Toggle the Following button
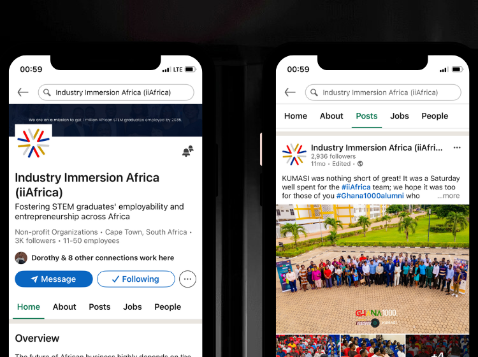Screen dimensions: 478x357 click(136, 279)
